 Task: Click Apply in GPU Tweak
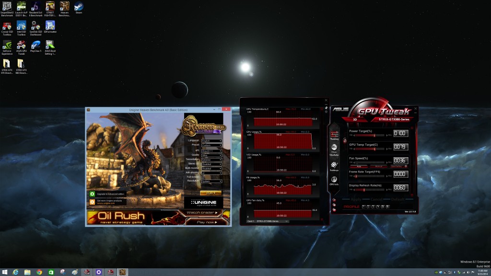pyautogui.click(x=356, y=199)
